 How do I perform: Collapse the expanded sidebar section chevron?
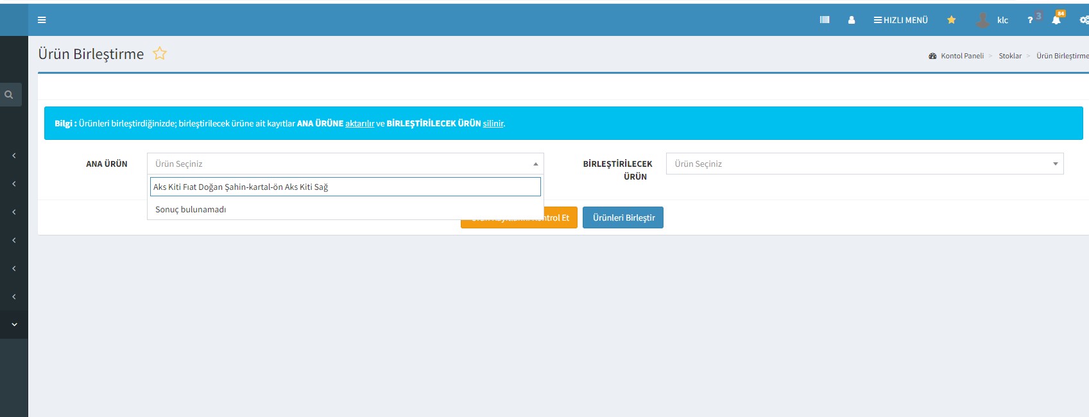pyautogui.click(x=14, y=325)
